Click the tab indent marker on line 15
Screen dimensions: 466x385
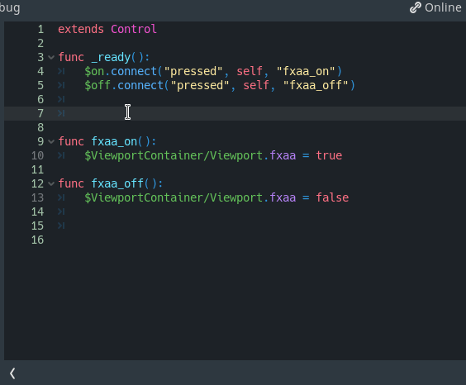61,226
